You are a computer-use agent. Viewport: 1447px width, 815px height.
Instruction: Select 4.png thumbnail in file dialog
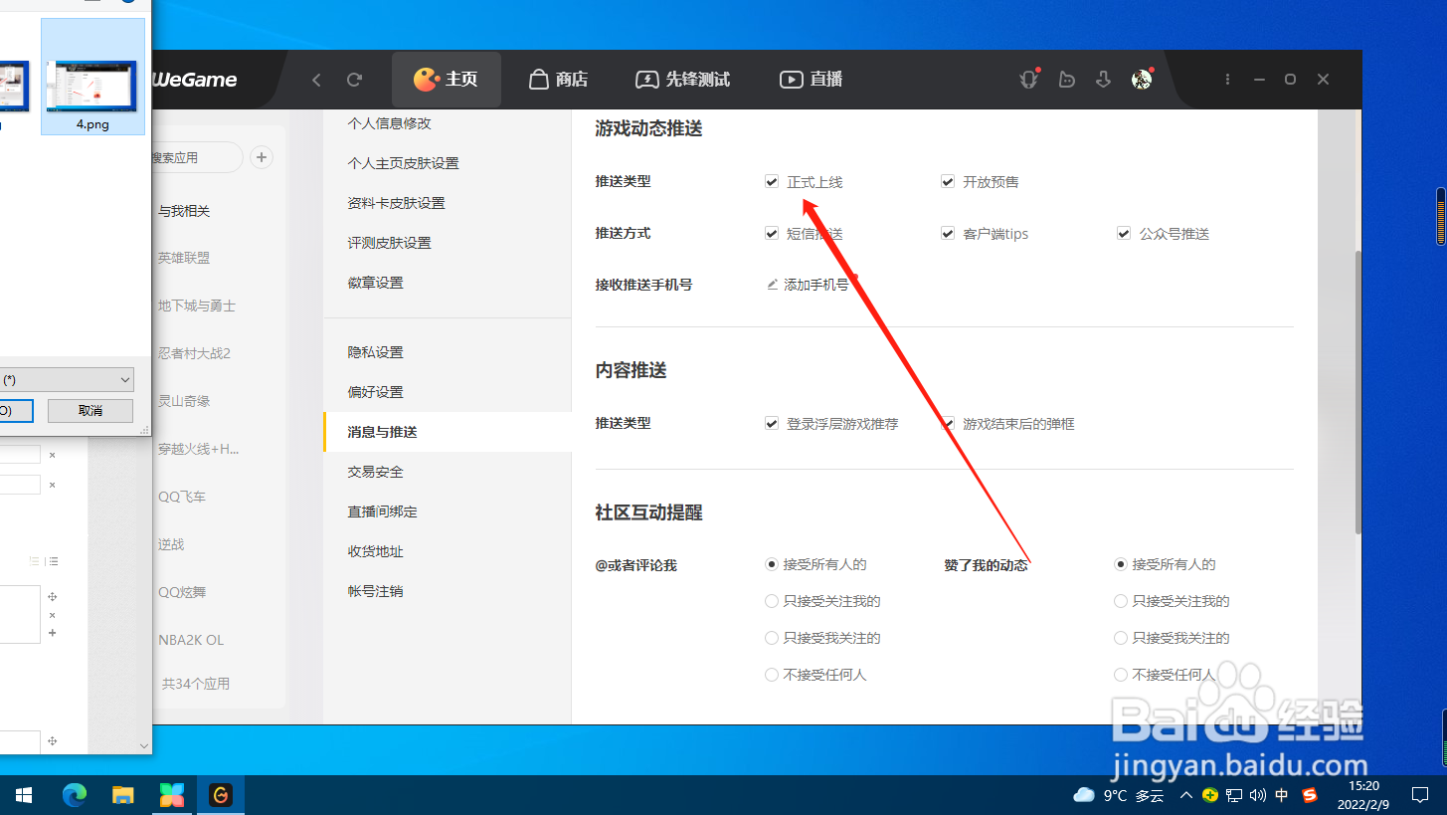pos(92,77)
